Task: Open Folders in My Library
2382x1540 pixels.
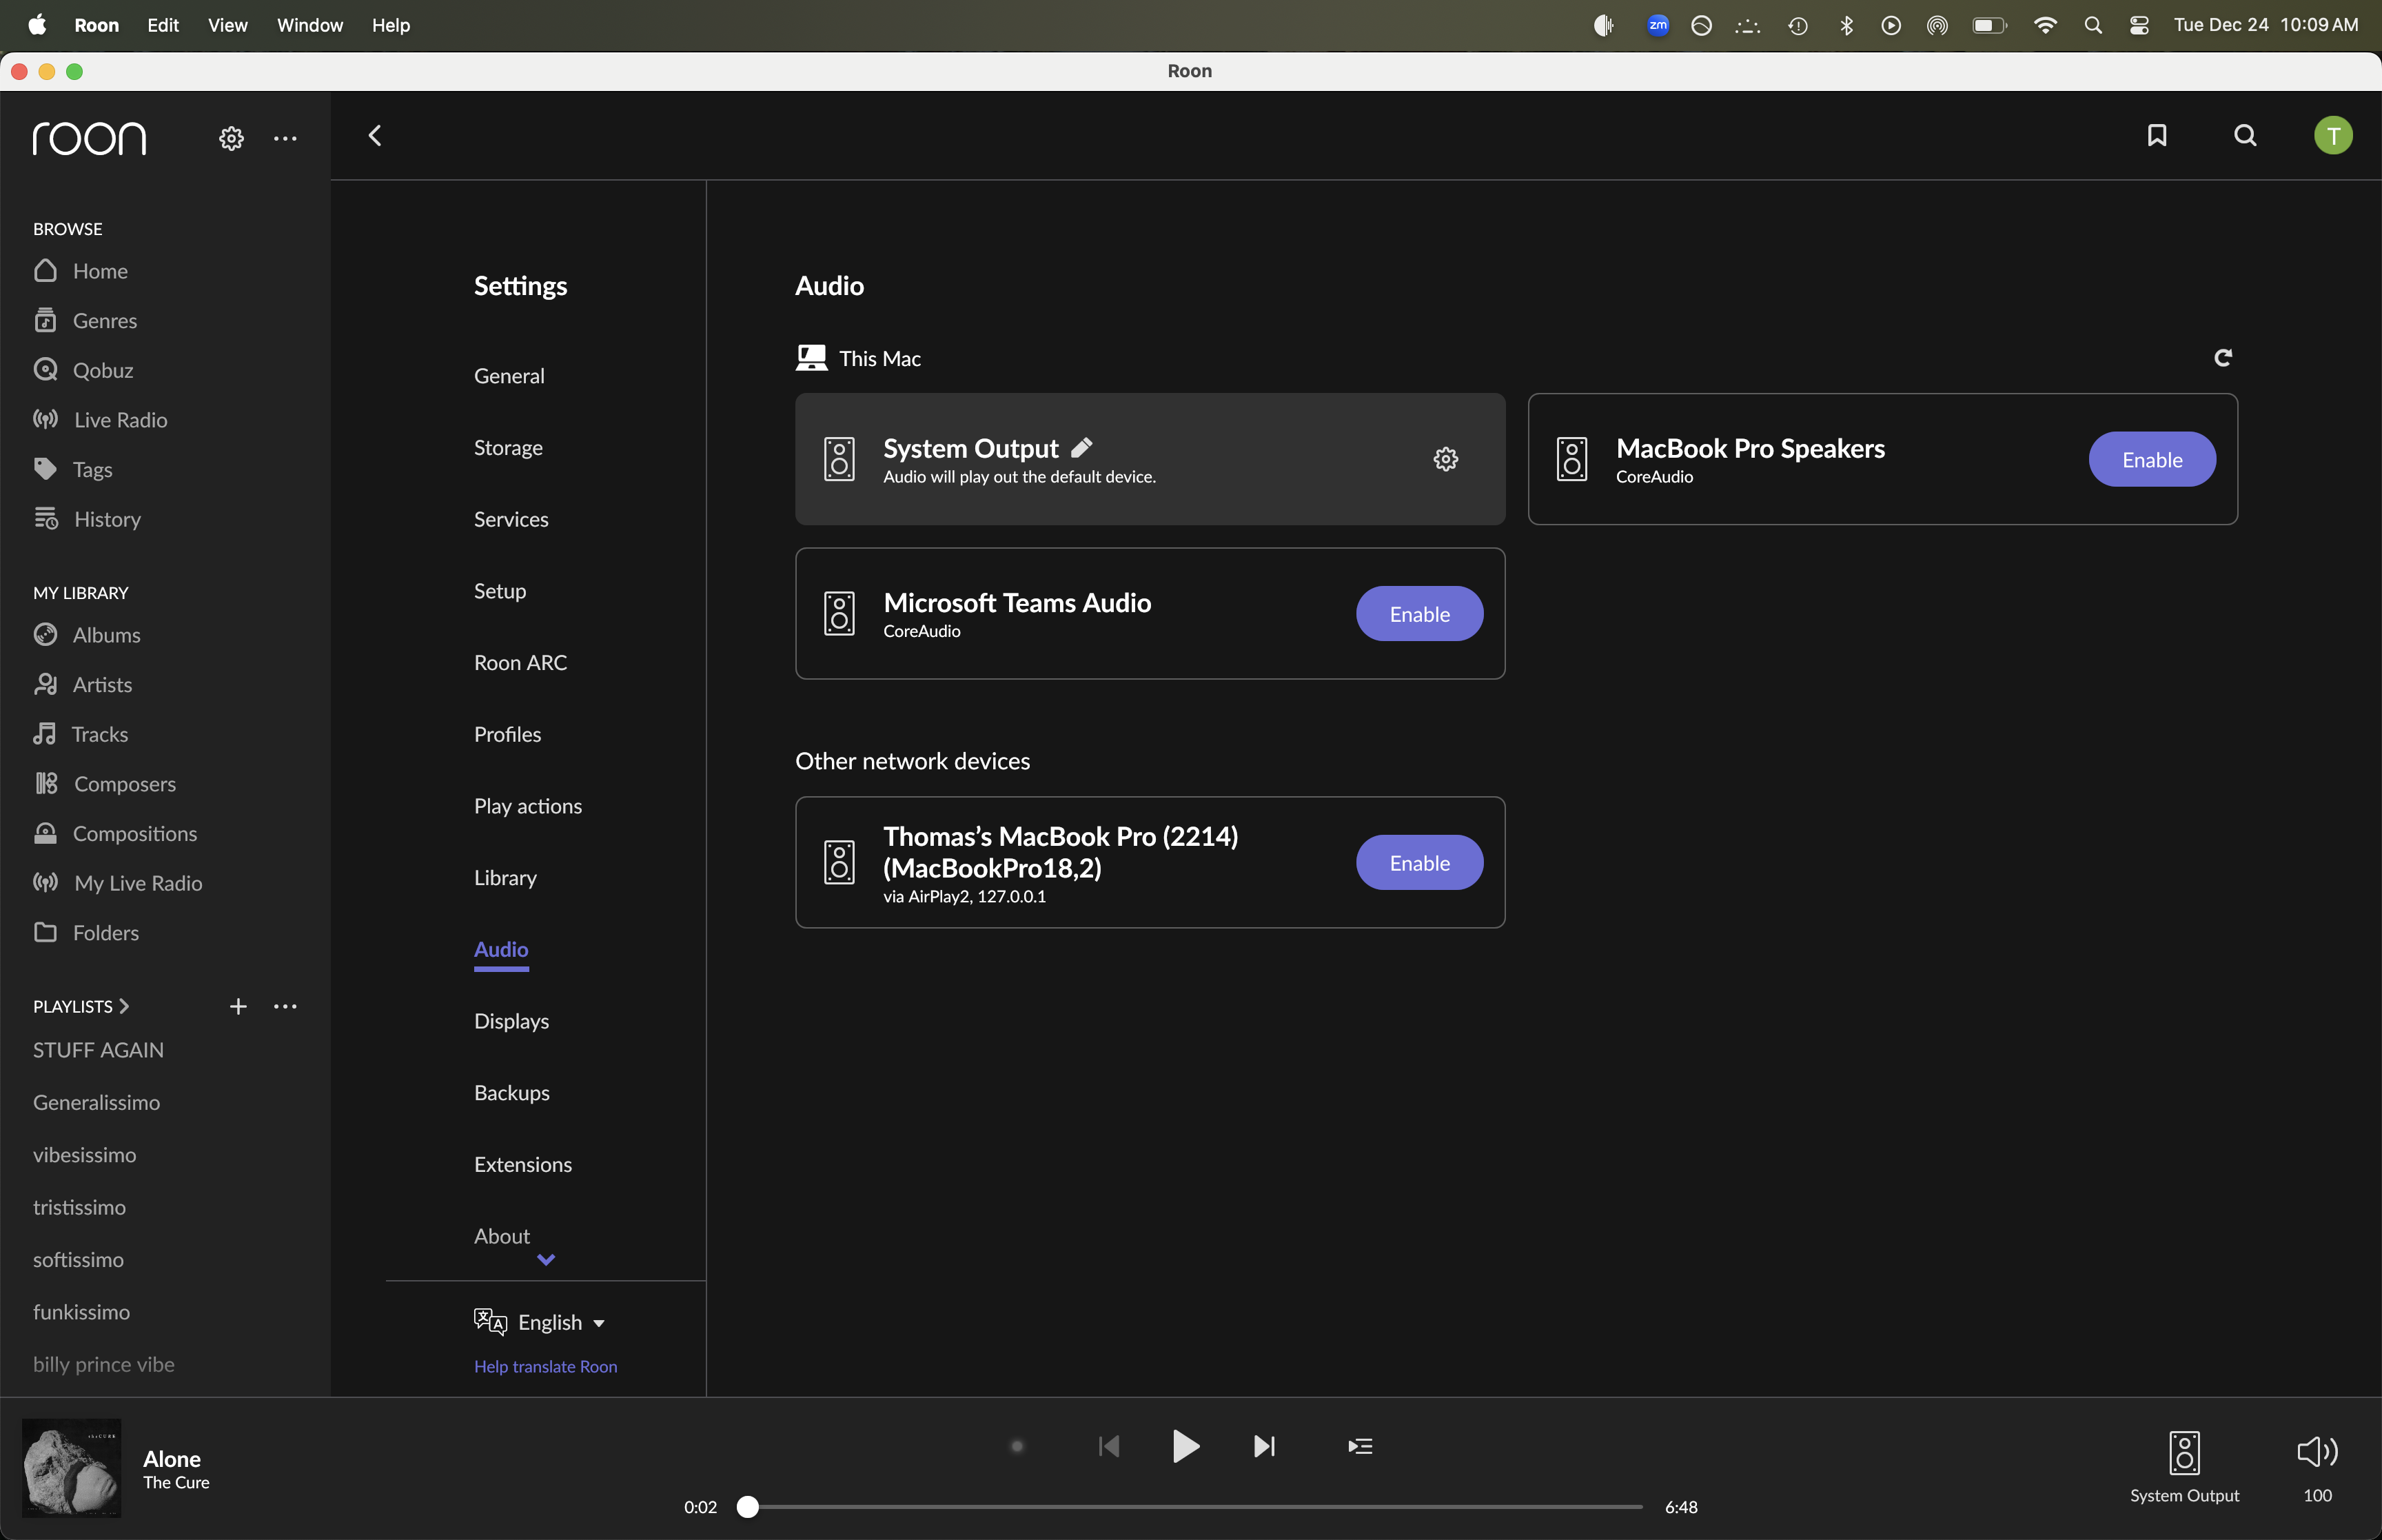Action: 86,932
